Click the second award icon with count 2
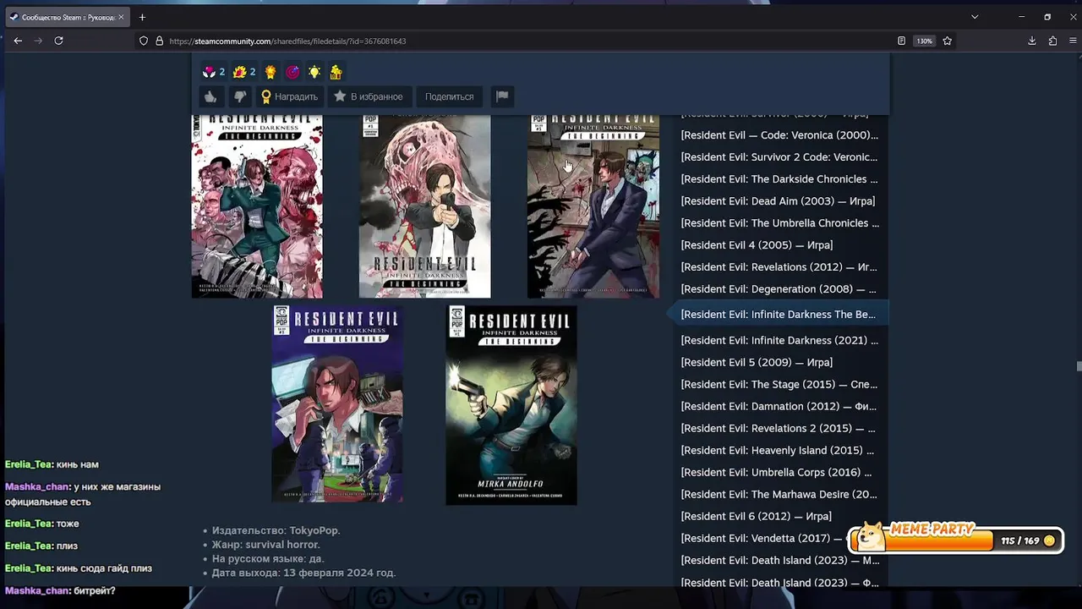The height and width of the screenshot is (609, 1082). 239,72
